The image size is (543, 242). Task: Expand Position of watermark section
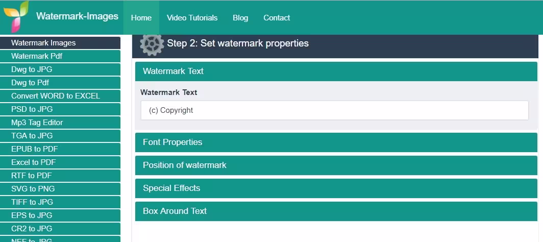pyautogui.click(x=336, y=165)
